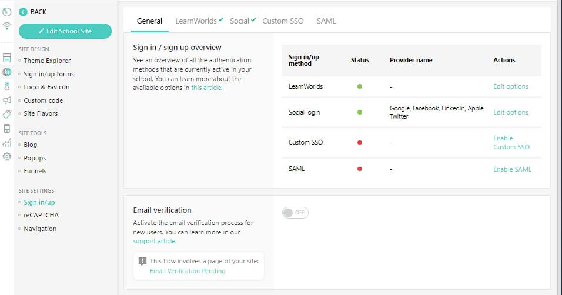Screen dimensions: 562x295
Task: Open the marketing megaphone icon in sidebar
Action: point(7,100)
